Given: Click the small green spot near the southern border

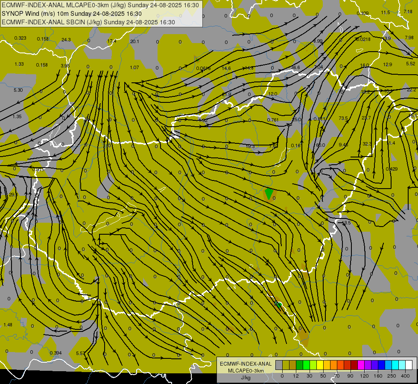Looking at the screenshot, I should tap(279, 305).
